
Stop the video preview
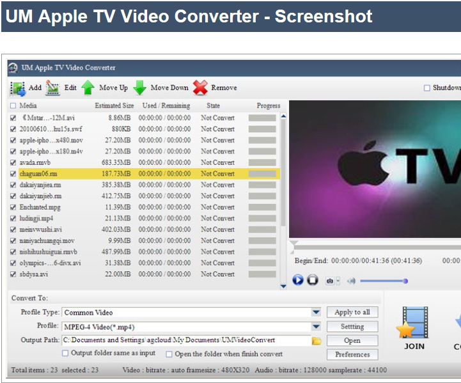click(x=313, y=280)
